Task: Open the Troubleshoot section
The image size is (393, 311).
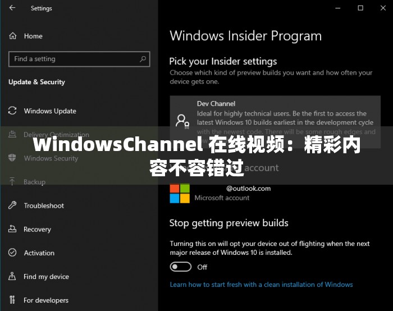Action: click(44, 206)
